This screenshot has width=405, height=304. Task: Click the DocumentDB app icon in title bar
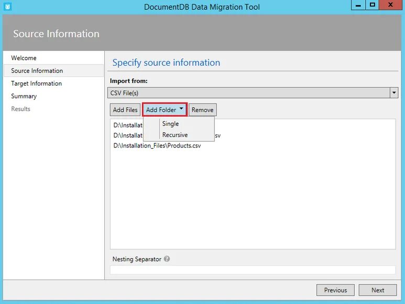pyautogui.click(x=8, y=6)
